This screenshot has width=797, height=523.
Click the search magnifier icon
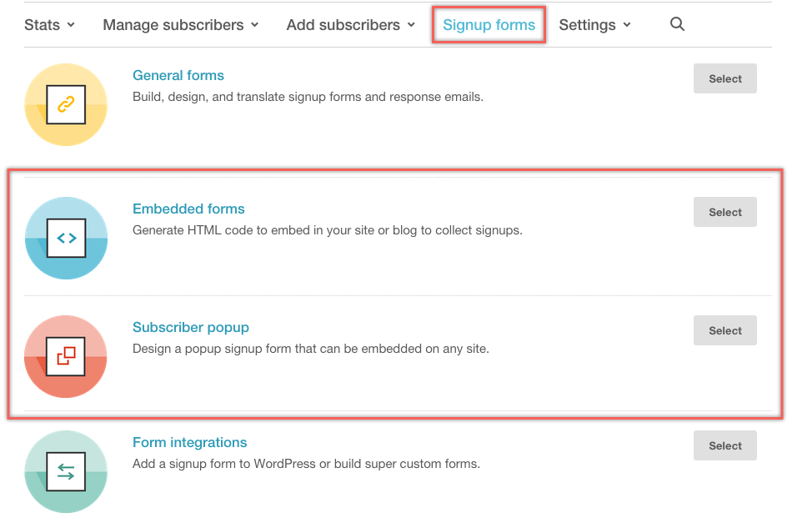click(x=677, y=25)
